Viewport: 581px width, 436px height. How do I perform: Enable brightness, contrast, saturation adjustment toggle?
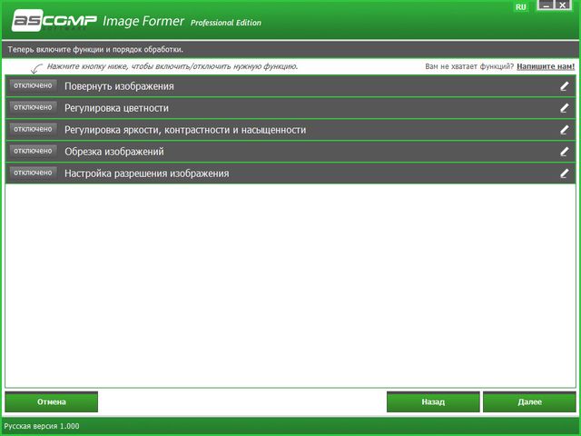[x=33, y=129]
